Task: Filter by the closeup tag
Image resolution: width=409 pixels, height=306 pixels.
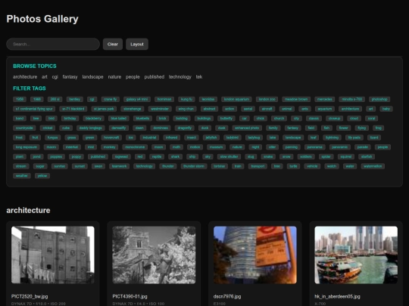Action: point(335,119)
